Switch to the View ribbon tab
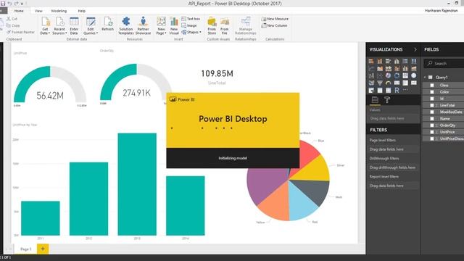This screenshot has height=261, width=464. [38, 11]
